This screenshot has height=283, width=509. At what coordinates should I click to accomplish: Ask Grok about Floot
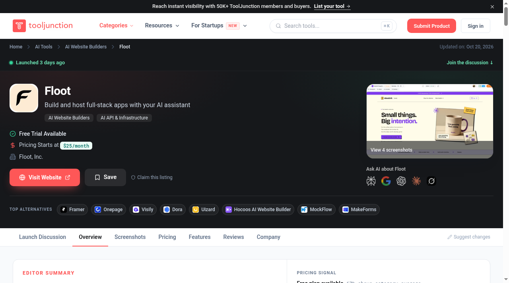click(x=431, y=181)
